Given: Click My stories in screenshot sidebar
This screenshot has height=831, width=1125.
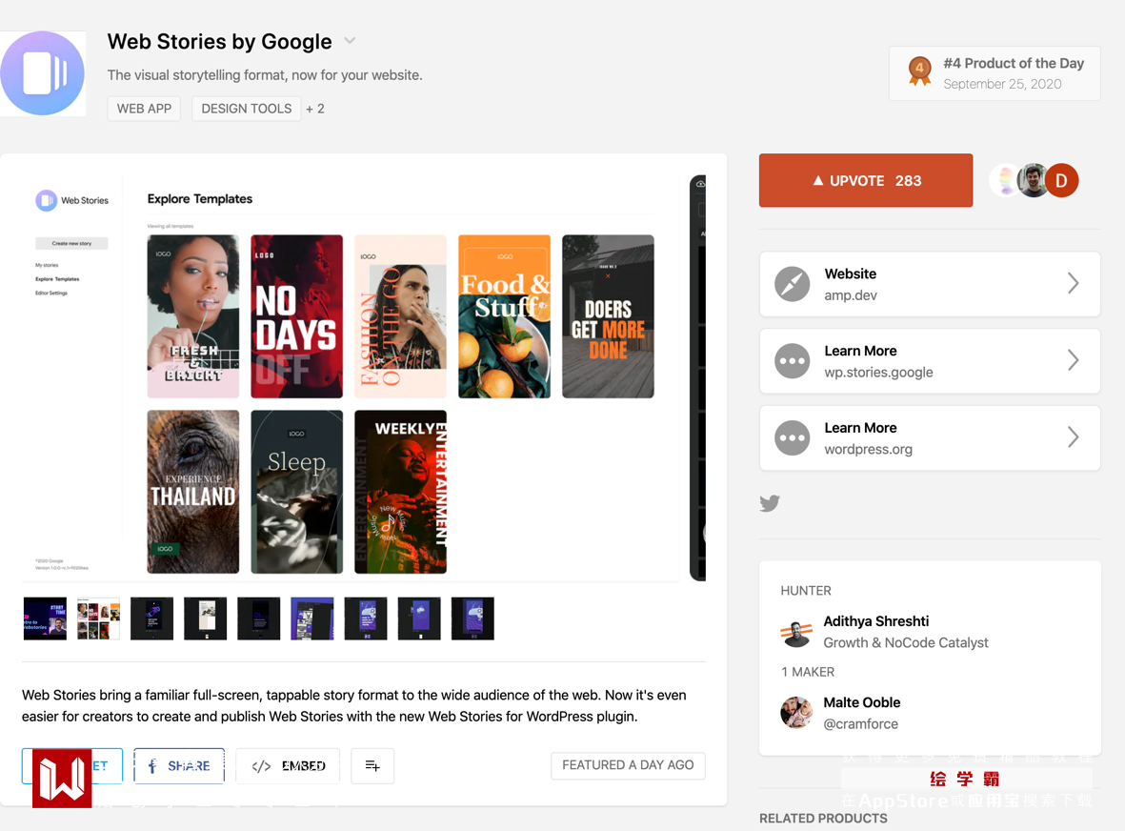Looking at the screenshot, I should coord(47,266).
